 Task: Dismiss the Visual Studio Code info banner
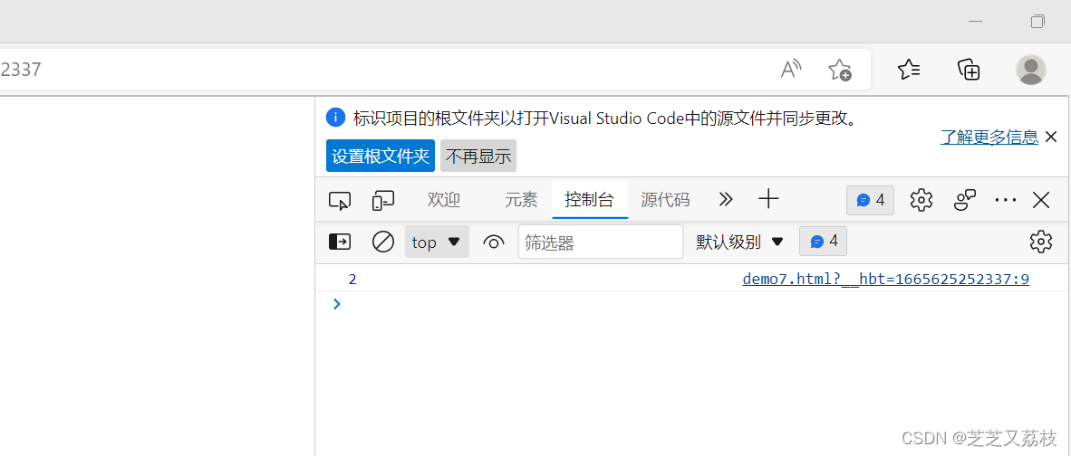coord(1051,137)
